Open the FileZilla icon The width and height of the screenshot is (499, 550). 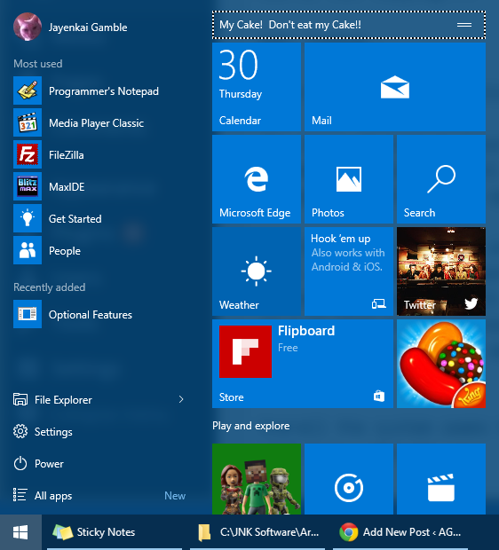(28, 154)
